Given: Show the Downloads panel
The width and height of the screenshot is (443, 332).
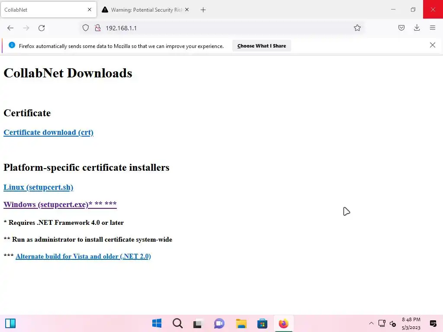Looking at the screenshot, I should (x=417, y=28).
